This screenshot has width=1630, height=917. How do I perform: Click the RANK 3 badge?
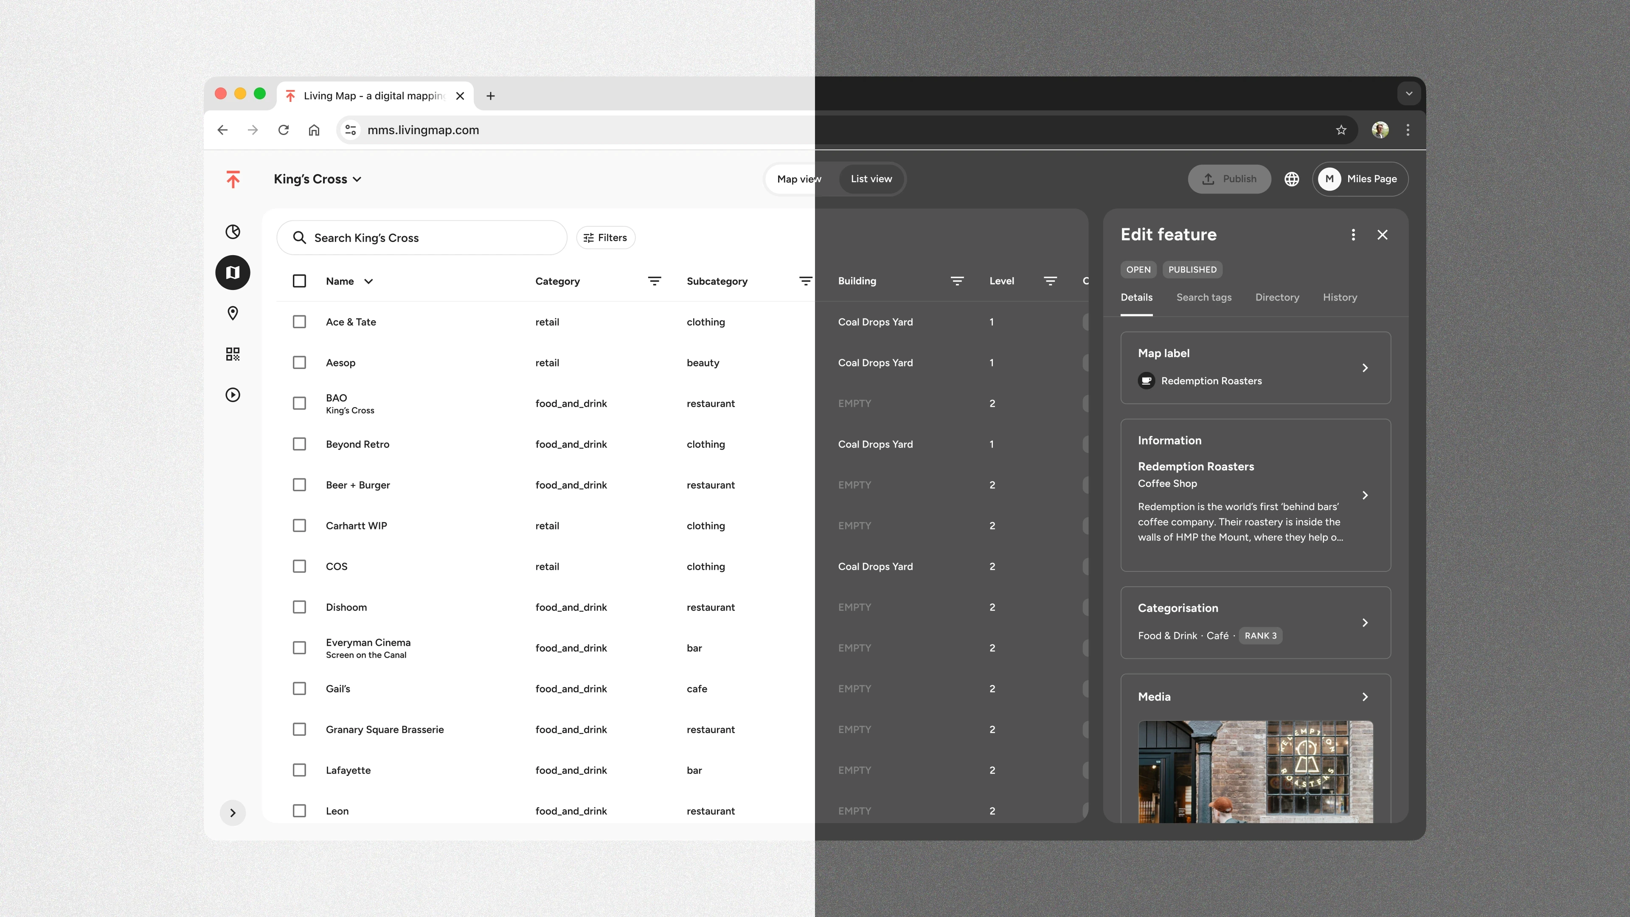pos(1260,636)
